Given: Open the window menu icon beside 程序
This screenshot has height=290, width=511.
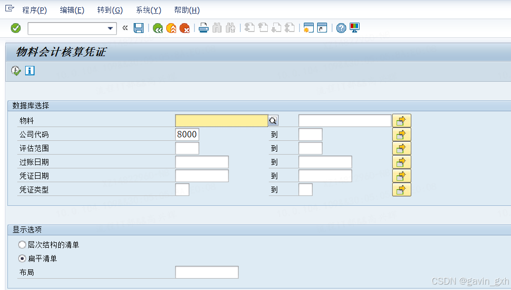Looking at the screenshot, I should point(10,8).
